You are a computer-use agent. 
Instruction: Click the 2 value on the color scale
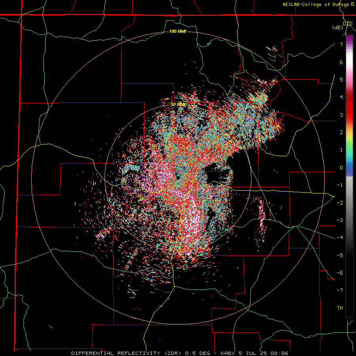point(341,133)
